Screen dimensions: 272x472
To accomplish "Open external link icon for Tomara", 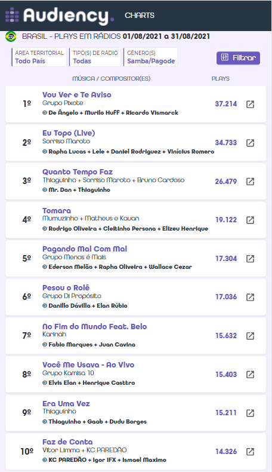I will click(x=250, y=220).
